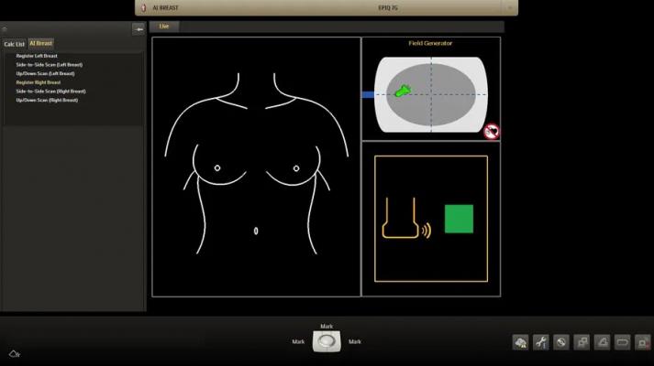654x366 pixels.
Task: Click the green square signal indicator
Action: (459, 219)
